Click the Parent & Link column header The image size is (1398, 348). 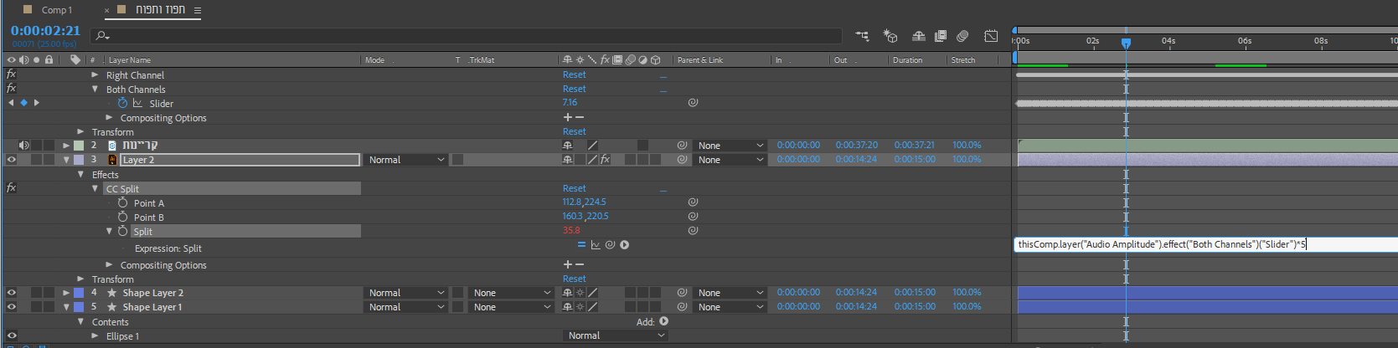(700, 60)
